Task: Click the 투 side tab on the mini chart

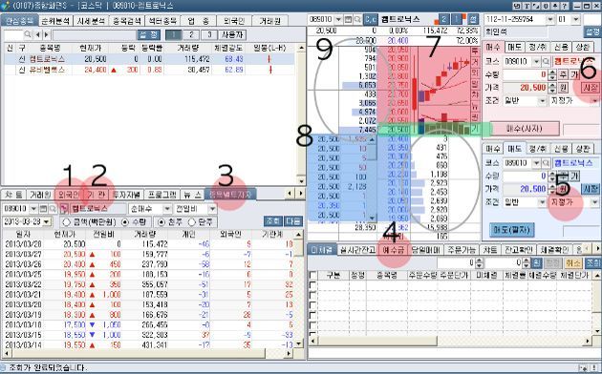Action: (x=475, y=52)
